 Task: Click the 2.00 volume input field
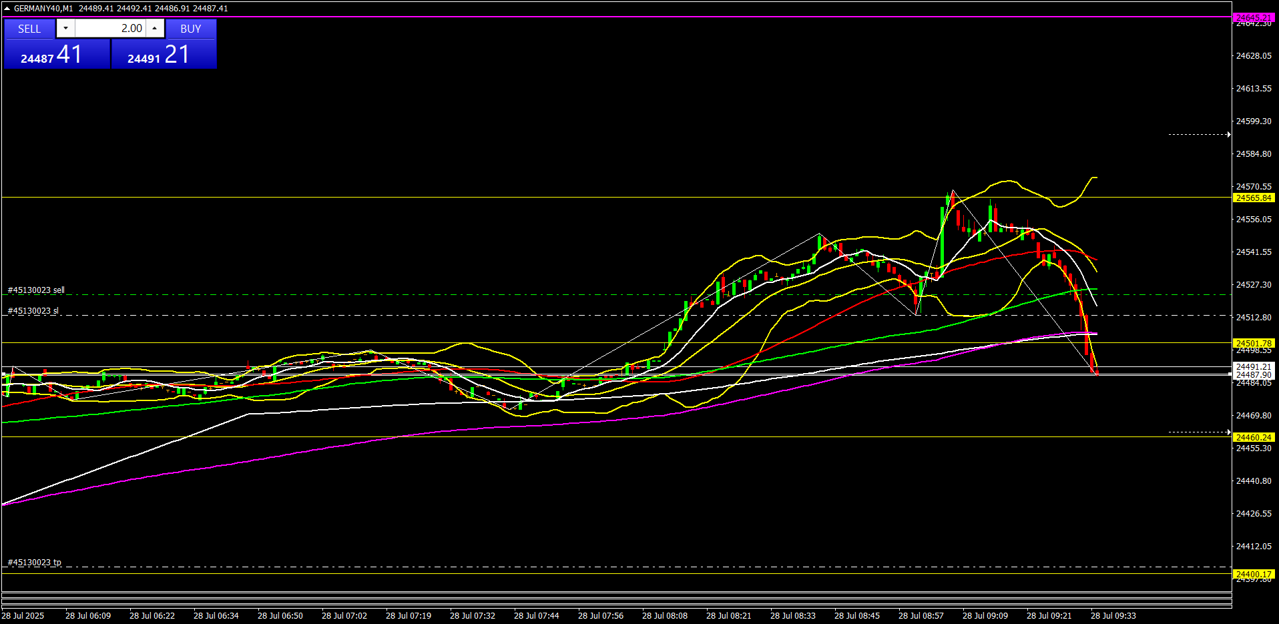(110, 28)
